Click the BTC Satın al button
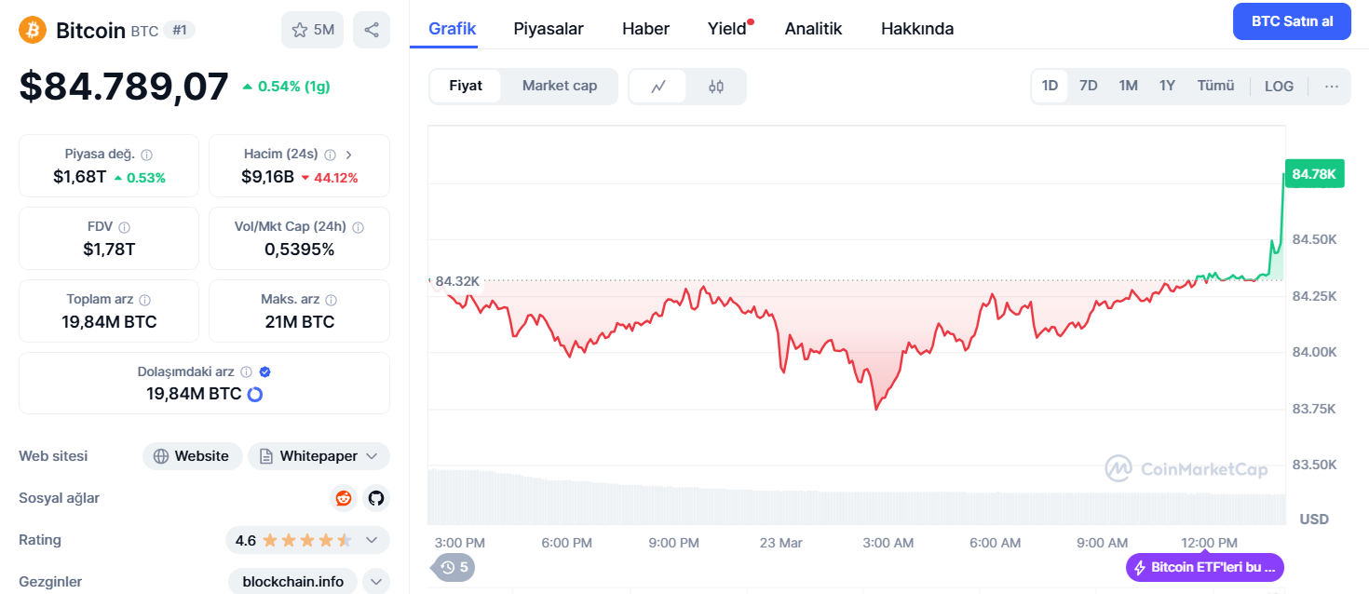This screenshot has height=594, width=1369. [x=1292, y=21]
